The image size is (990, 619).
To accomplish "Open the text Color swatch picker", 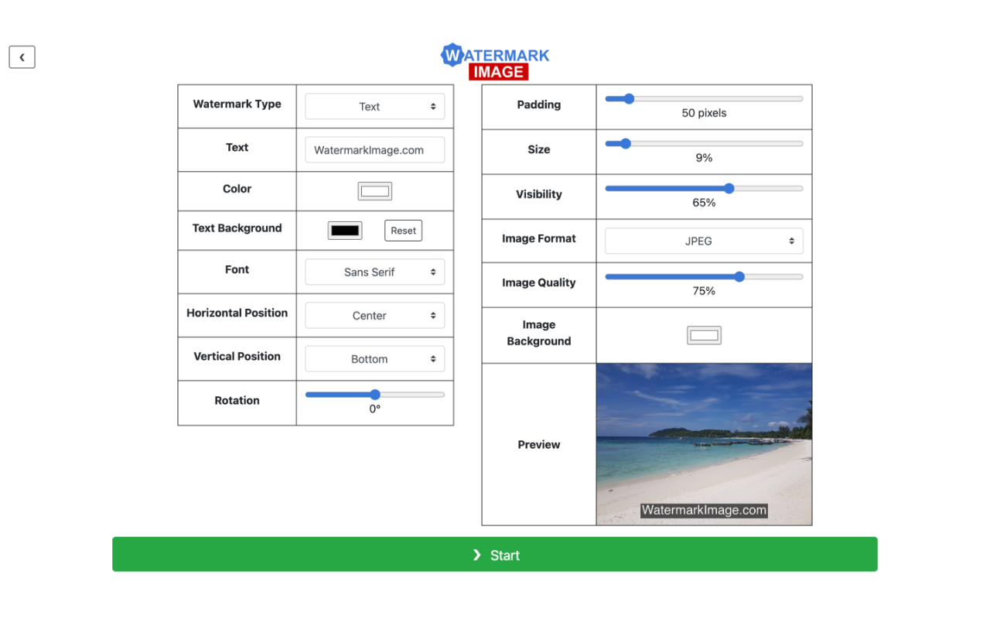I will 374,191.
